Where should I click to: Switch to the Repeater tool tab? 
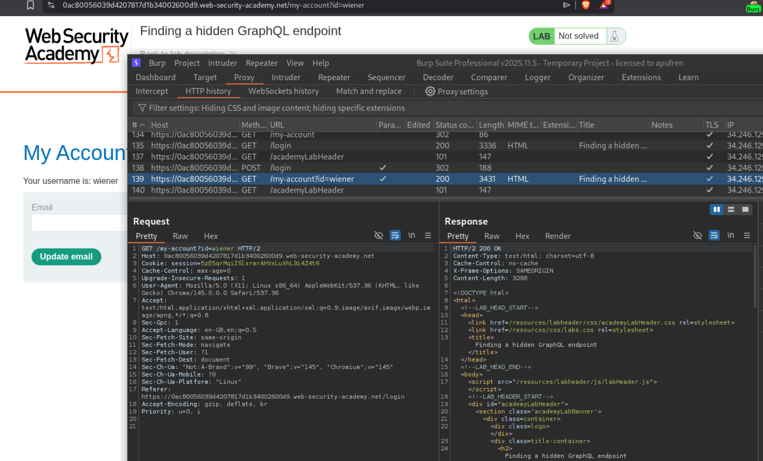(334, 77)
